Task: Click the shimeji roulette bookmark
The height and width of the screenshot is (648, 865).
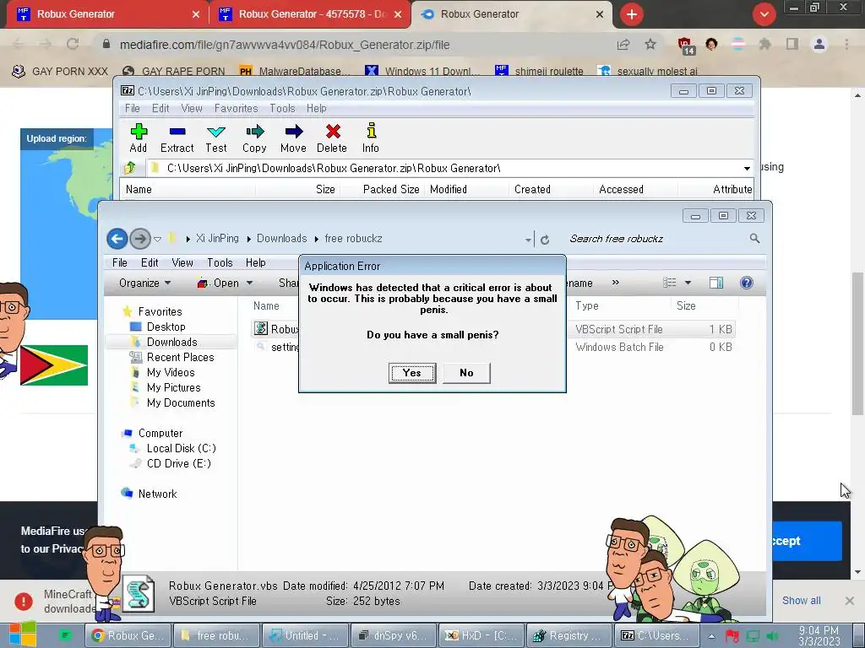Action: coord(540,71)
